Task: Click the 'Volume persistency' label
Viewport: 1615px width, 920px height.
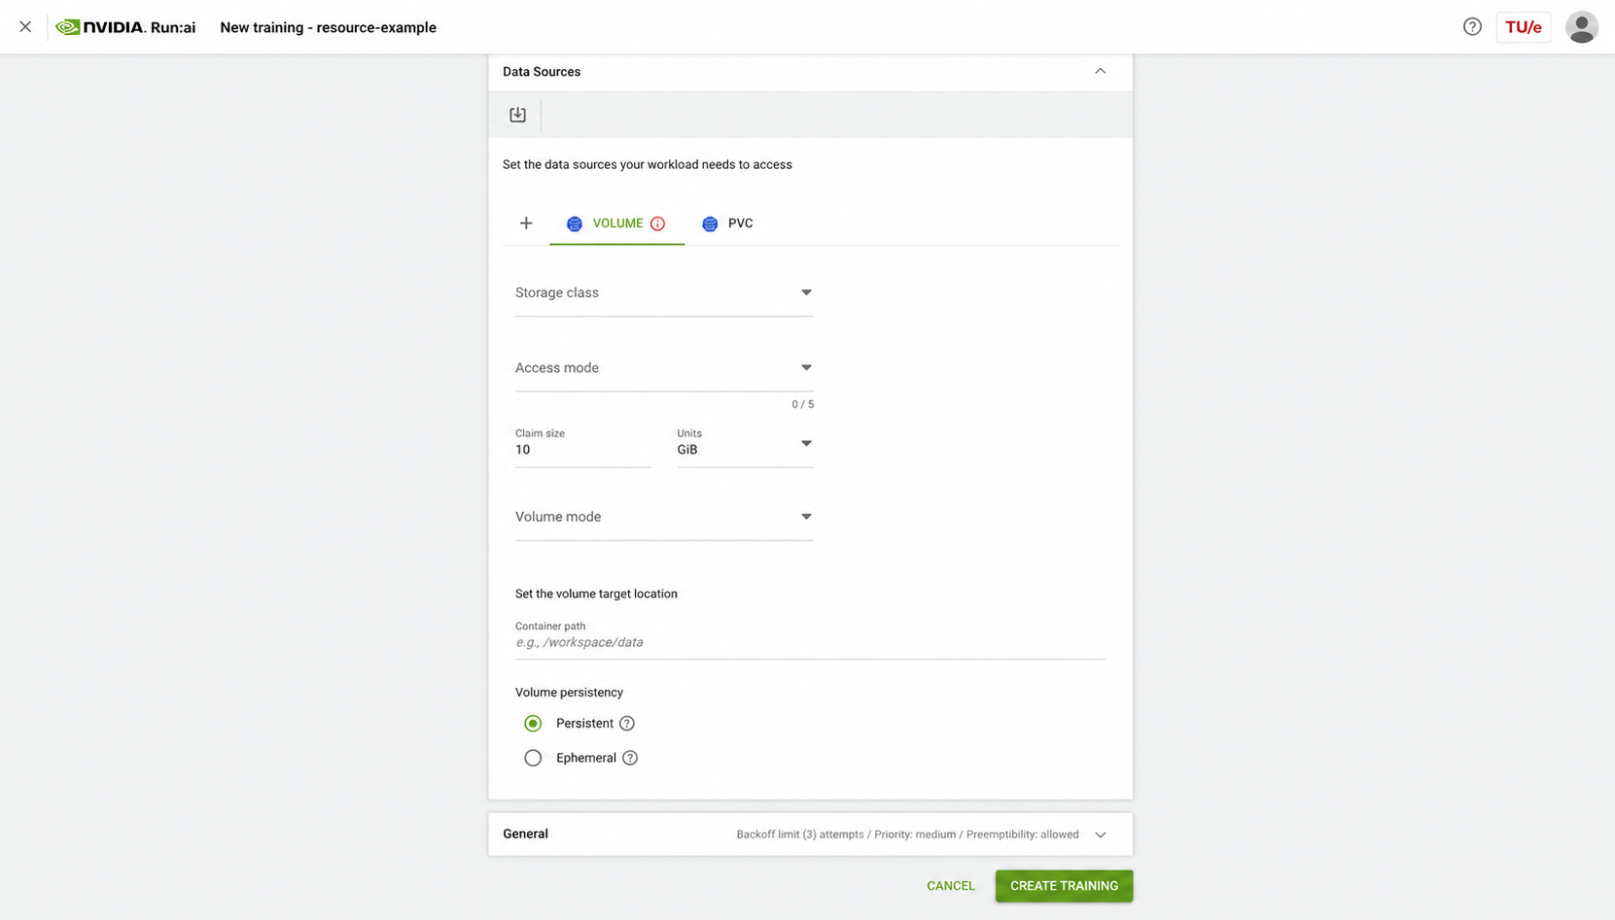Action: coord(569,693)
